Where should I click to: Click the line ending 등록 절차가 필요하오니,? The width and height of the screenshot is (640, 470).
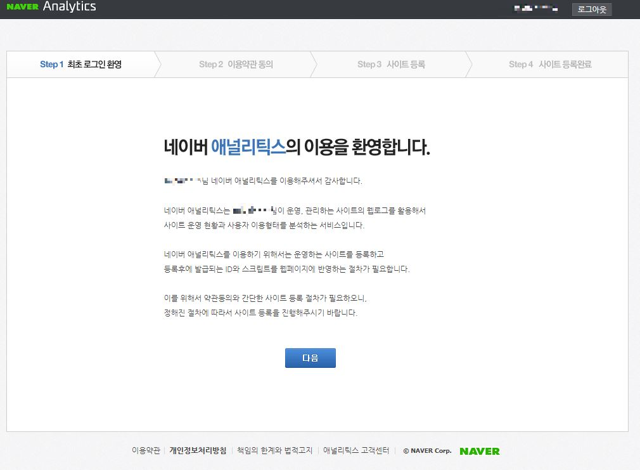(266, 298)
